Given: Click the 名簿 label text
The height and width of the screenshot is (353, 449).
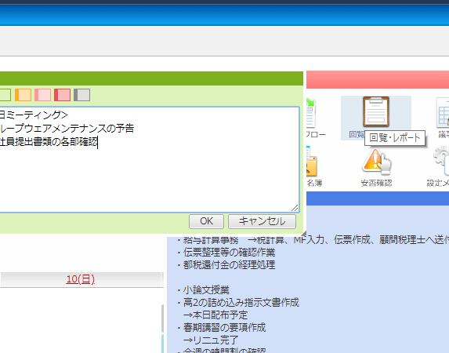Looking at the screenshot, I should [x=314, y=183].
